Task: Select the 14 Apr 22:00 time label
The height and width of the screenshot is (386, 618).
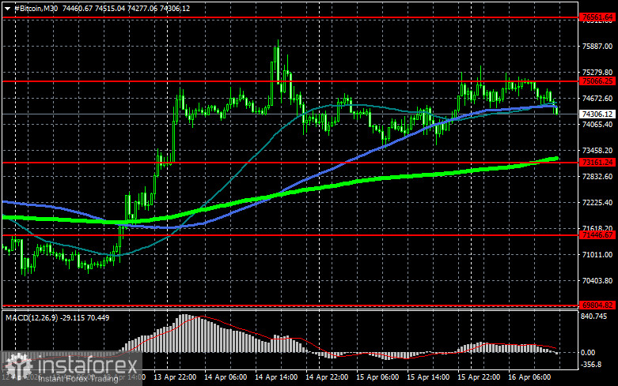Action: pos(327,377)
